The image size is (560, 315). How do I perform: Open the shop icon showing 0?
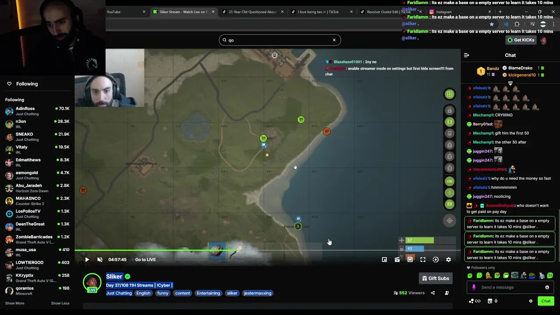click(x=492, y=301)
